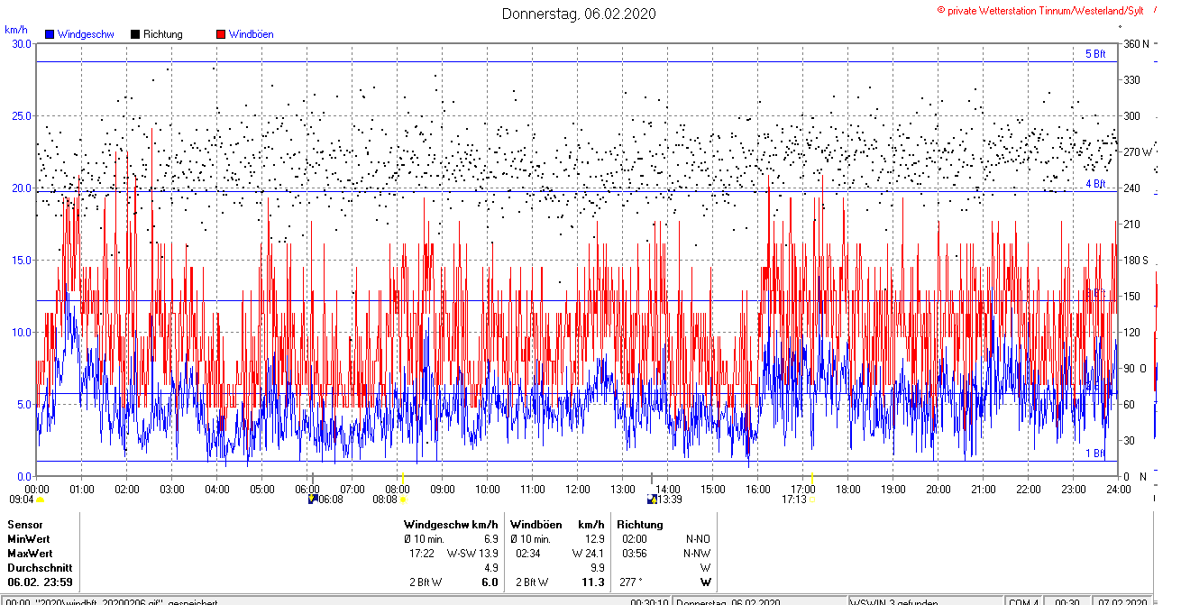Click the red Windböen legend swatch
1181x605 pixels.
pyautogui.click(x=221, y=34)
